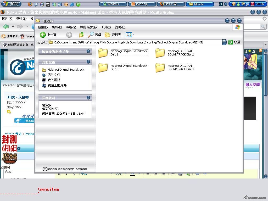Open Firefox 檔案(F) menu
Image resolution: width=268 pixels, height=201 pixels.
pyautogui.click(x=7, y=19)
